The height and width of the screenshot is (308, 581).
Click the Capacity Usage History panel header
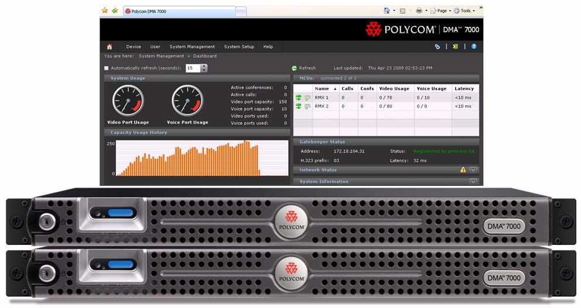[197, 132]
